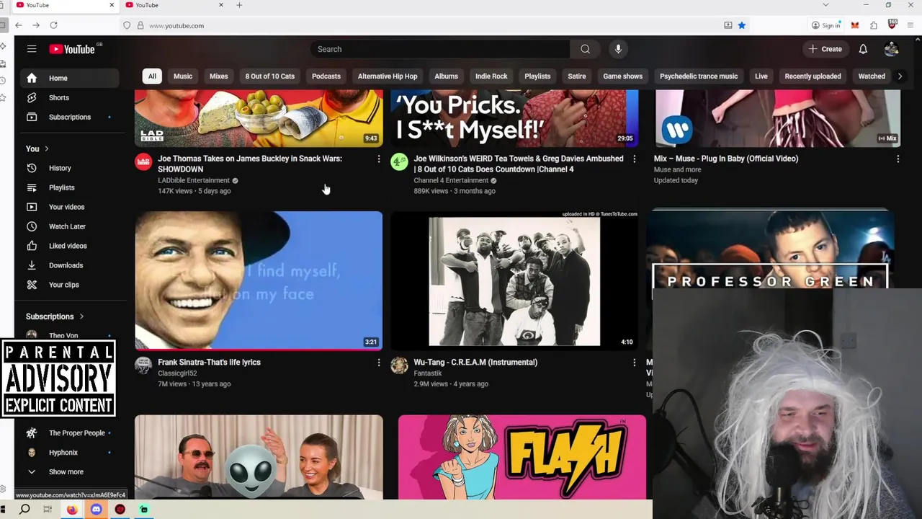Expand the Subscriptions section heading
This screenshot has height=519, width=922.
tap(55, 316)
